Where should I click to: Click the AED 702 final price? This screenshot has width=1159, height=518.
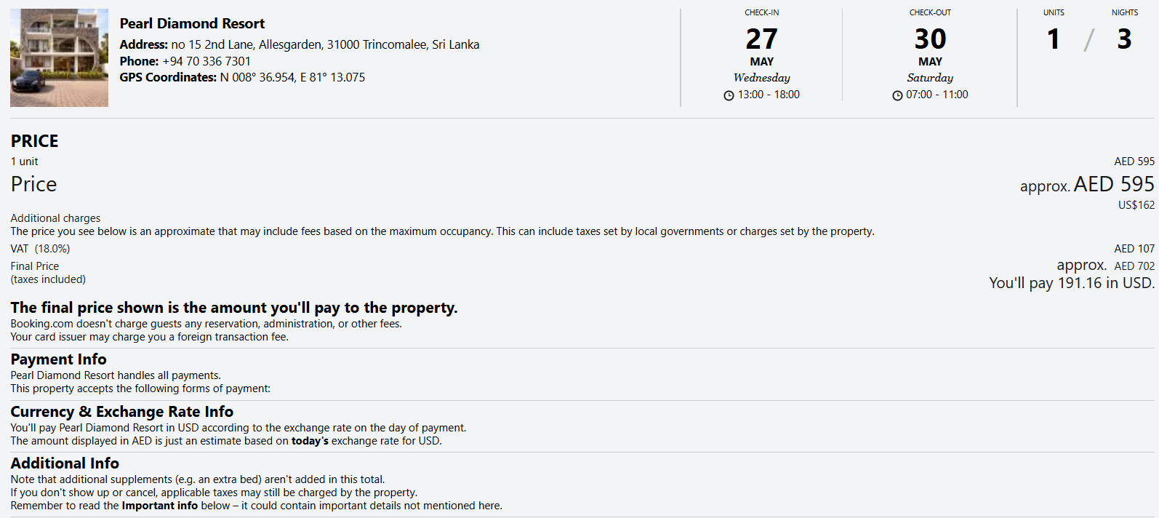coord(1134,266)
